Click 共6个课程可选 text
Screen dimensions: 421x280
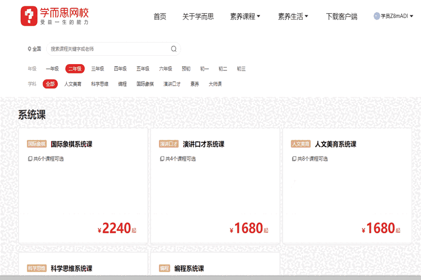(x=48, y=159)
